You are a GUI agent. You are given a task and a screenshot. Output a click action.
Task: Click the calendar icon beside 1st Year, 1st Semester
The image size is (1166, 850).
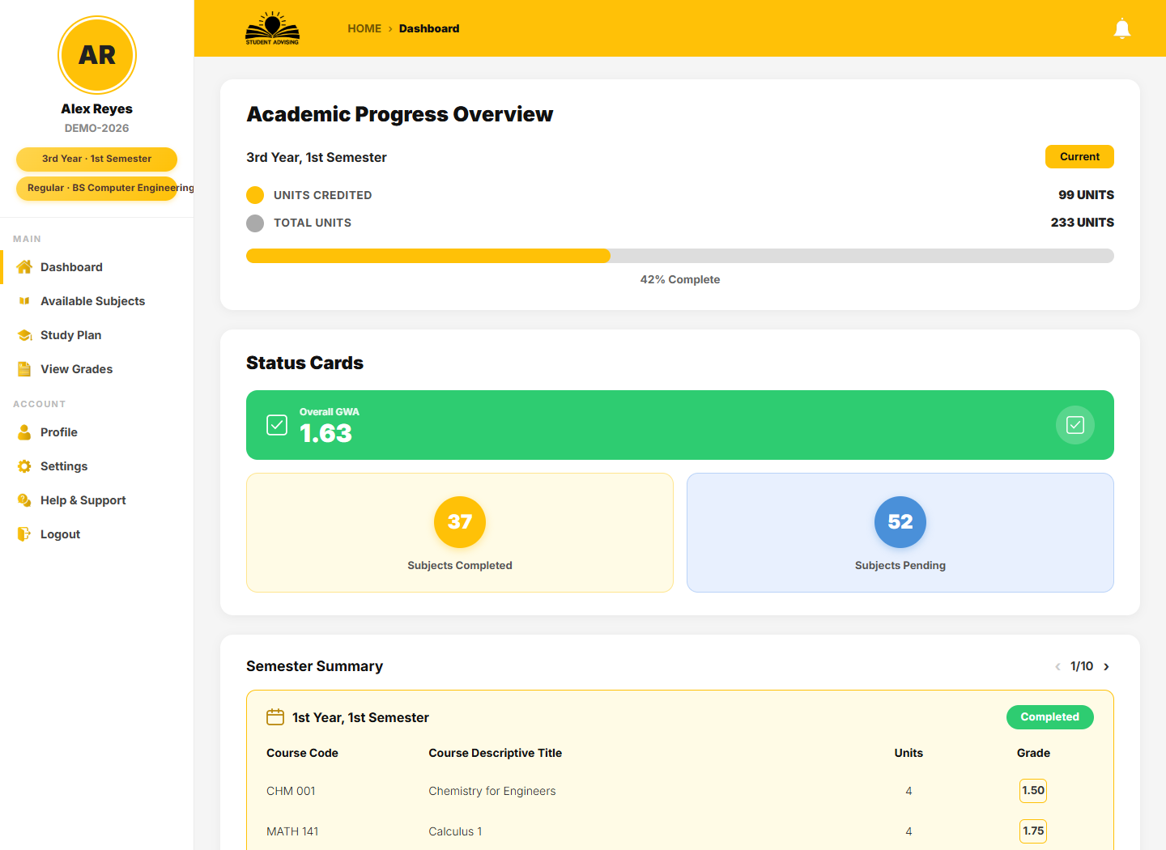tap(275, 717)
